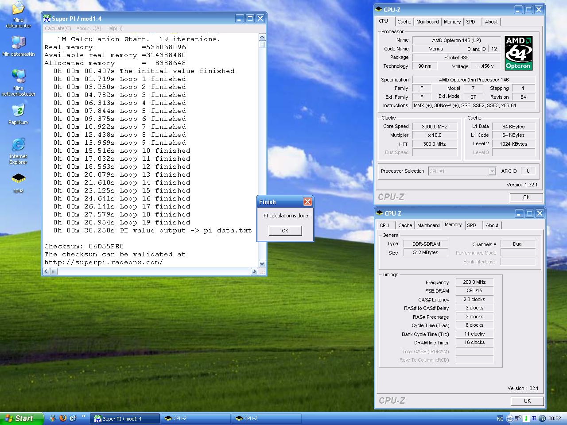
Task: Select CPU tab in lower CPU-Z
Action: click(x=384, y=225)
